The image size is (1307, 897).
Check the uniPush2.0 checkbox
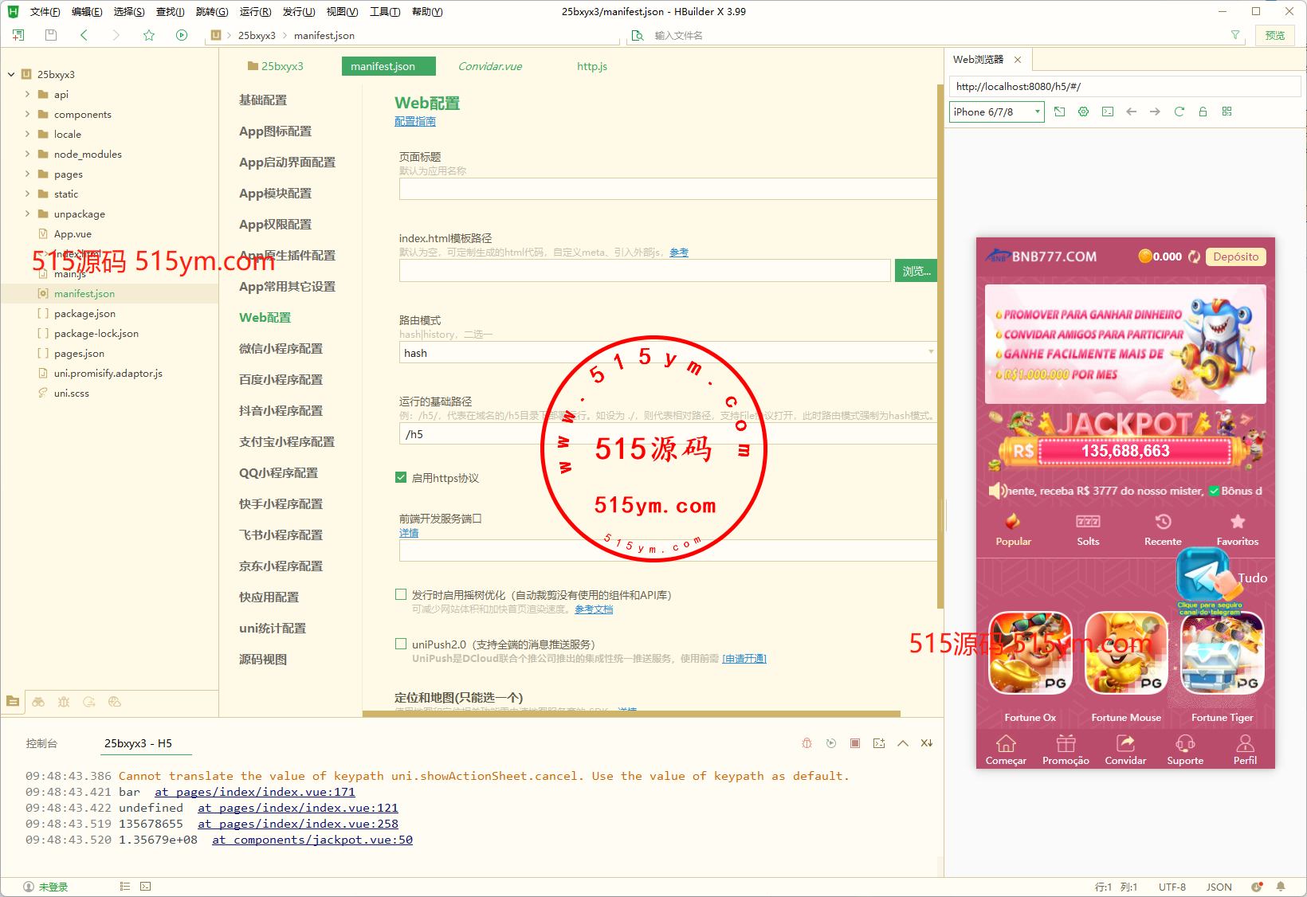click(401, 644)
